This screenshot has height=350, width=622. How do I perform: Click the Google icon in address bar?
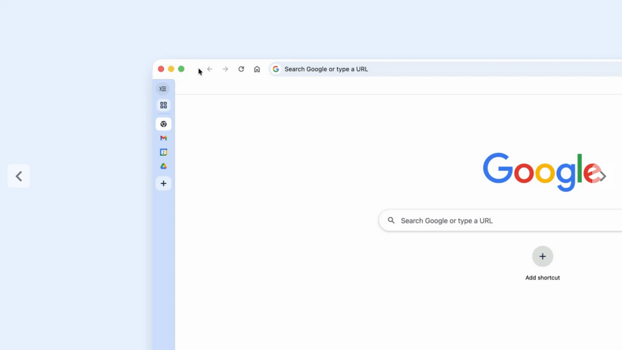point(276,69)
